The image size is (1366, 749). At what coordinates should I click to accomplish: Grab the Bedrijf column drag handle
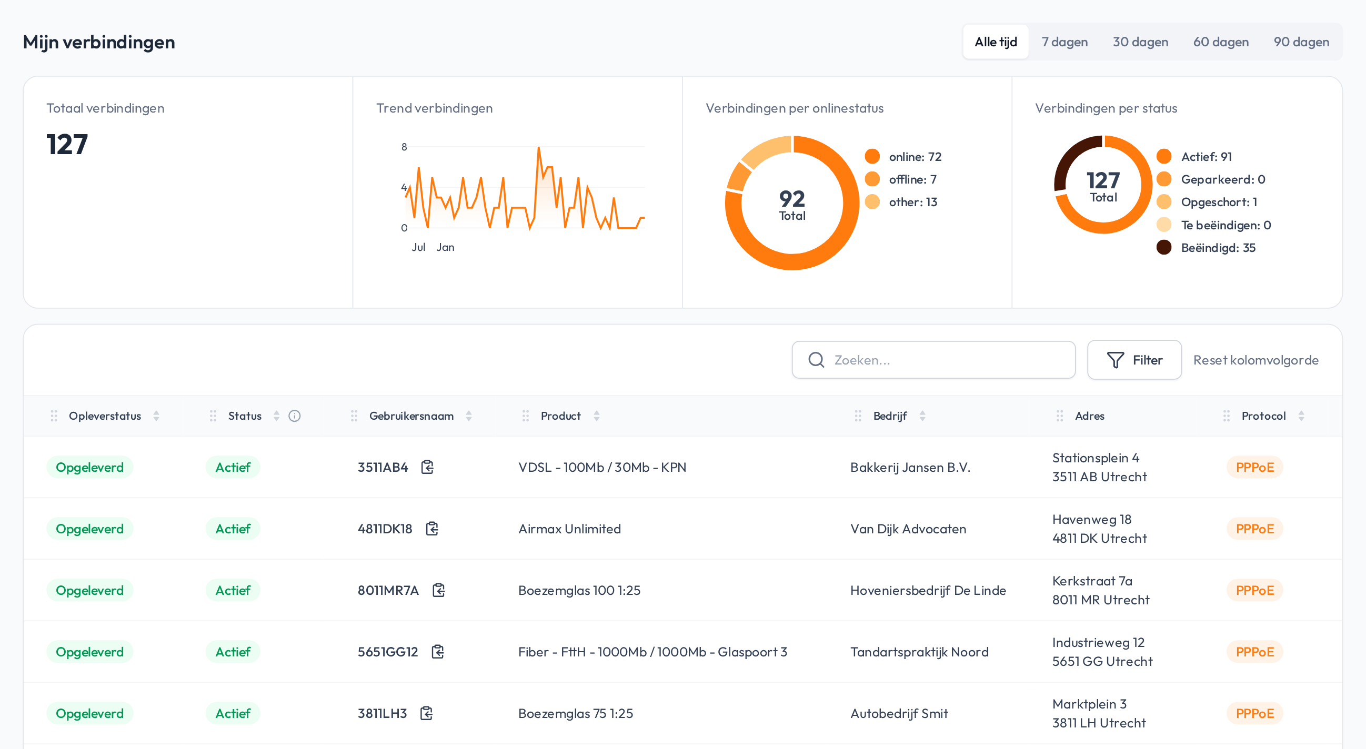point(858,416)
